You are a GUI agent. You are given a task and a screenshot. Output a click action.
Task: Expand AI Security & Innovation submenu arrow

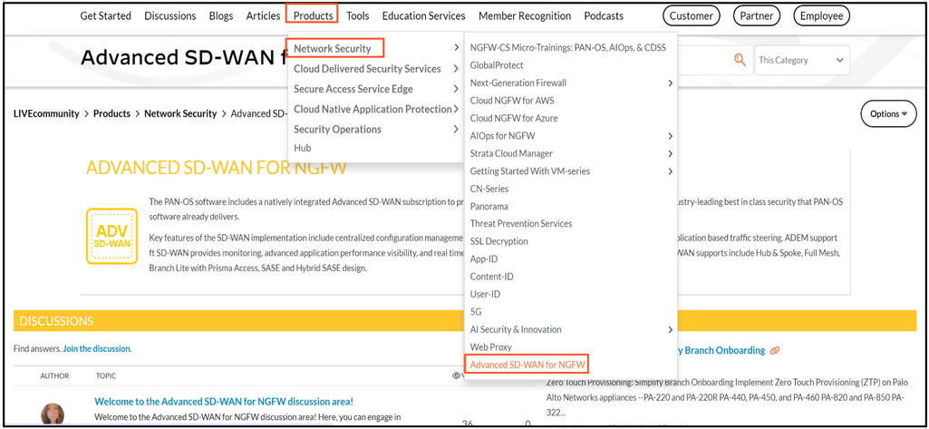670,329
